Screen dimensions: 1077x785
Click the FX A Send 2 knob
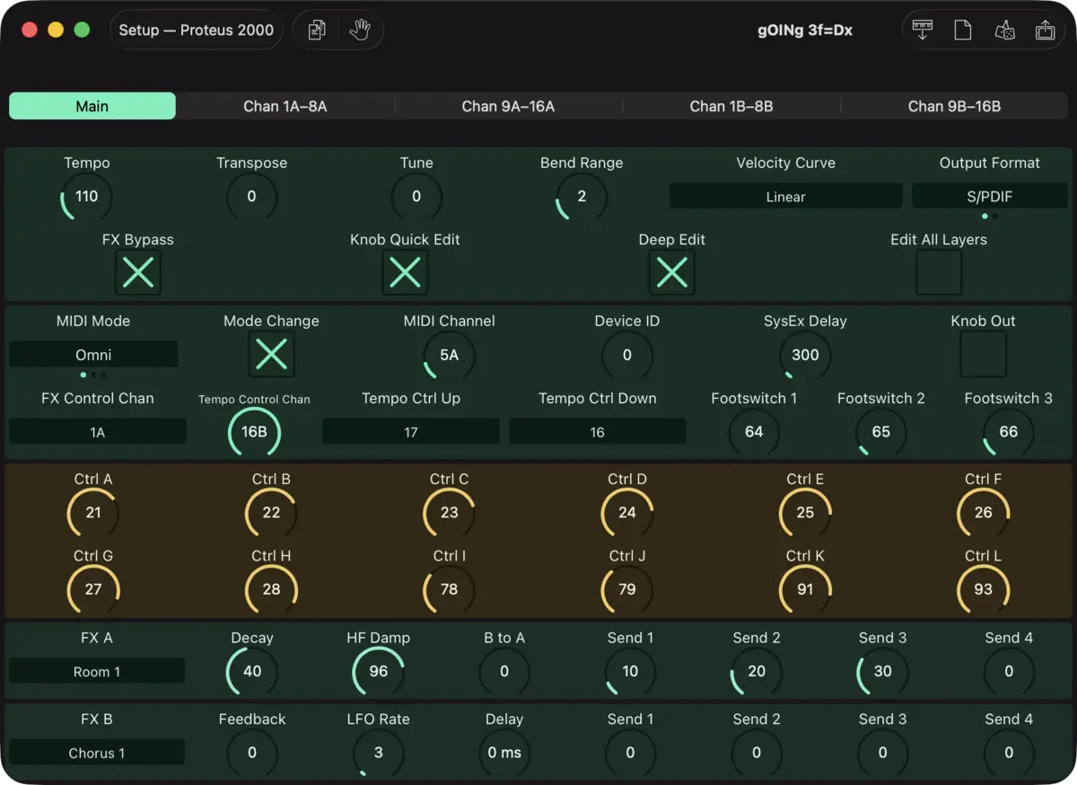[757, 672]
